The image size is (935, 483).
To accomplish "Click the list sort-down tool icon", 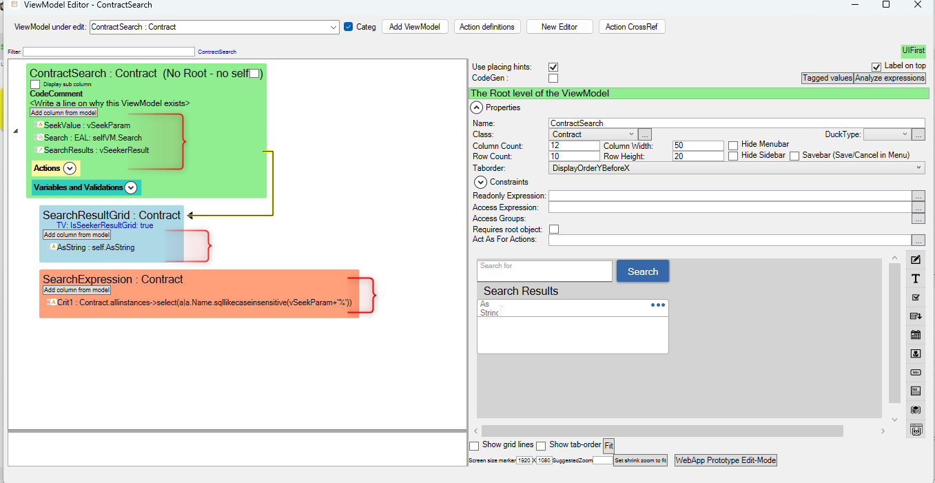I will 916,316.
